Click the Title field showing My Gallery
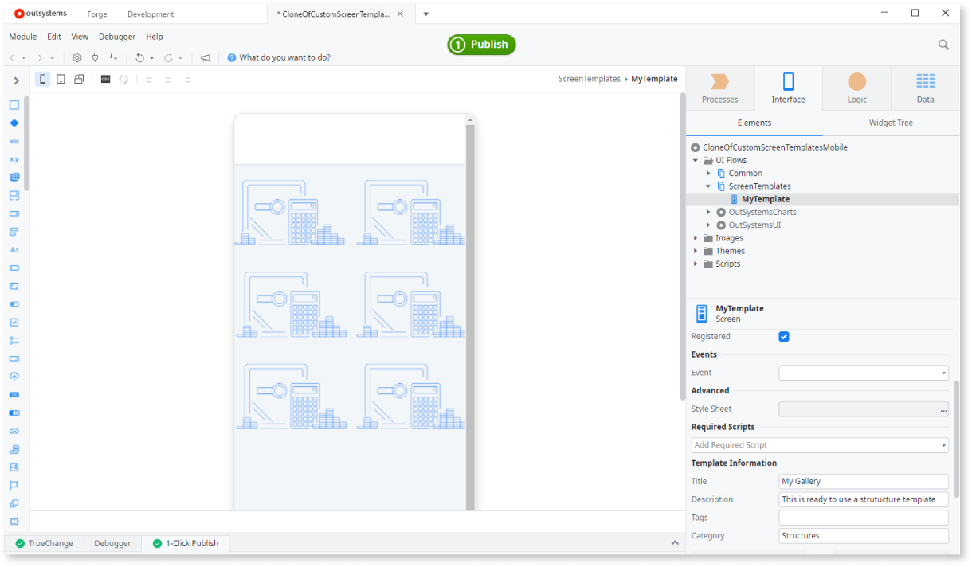 [x=863, y=481]
